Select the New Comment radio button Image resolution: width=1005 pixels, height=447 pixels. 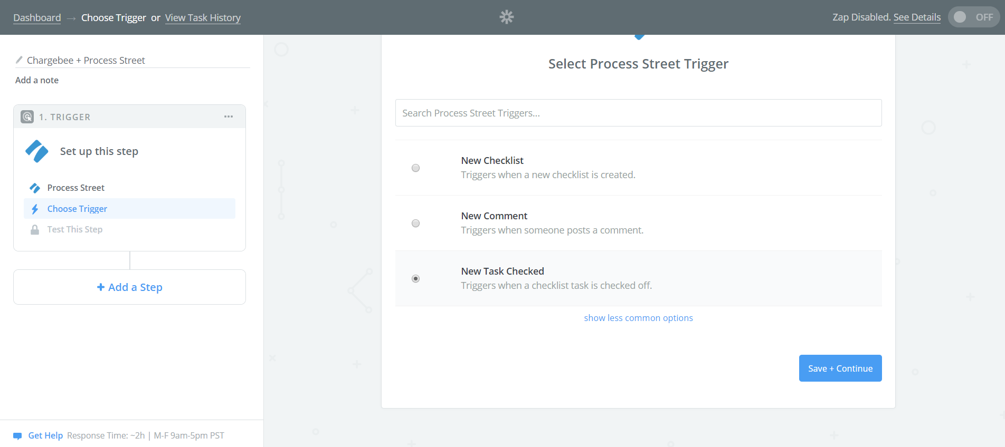[416, 224]
